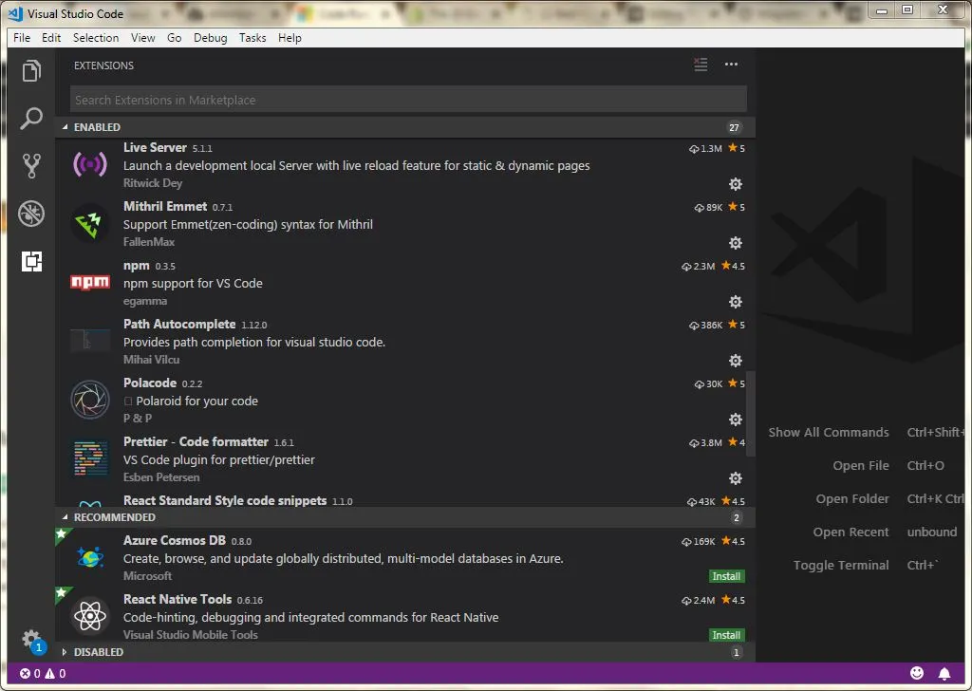This screenshot has width=972, height=691.
Task: Open Manage gear for Live Server extension
Action: (x=736, y=184)
